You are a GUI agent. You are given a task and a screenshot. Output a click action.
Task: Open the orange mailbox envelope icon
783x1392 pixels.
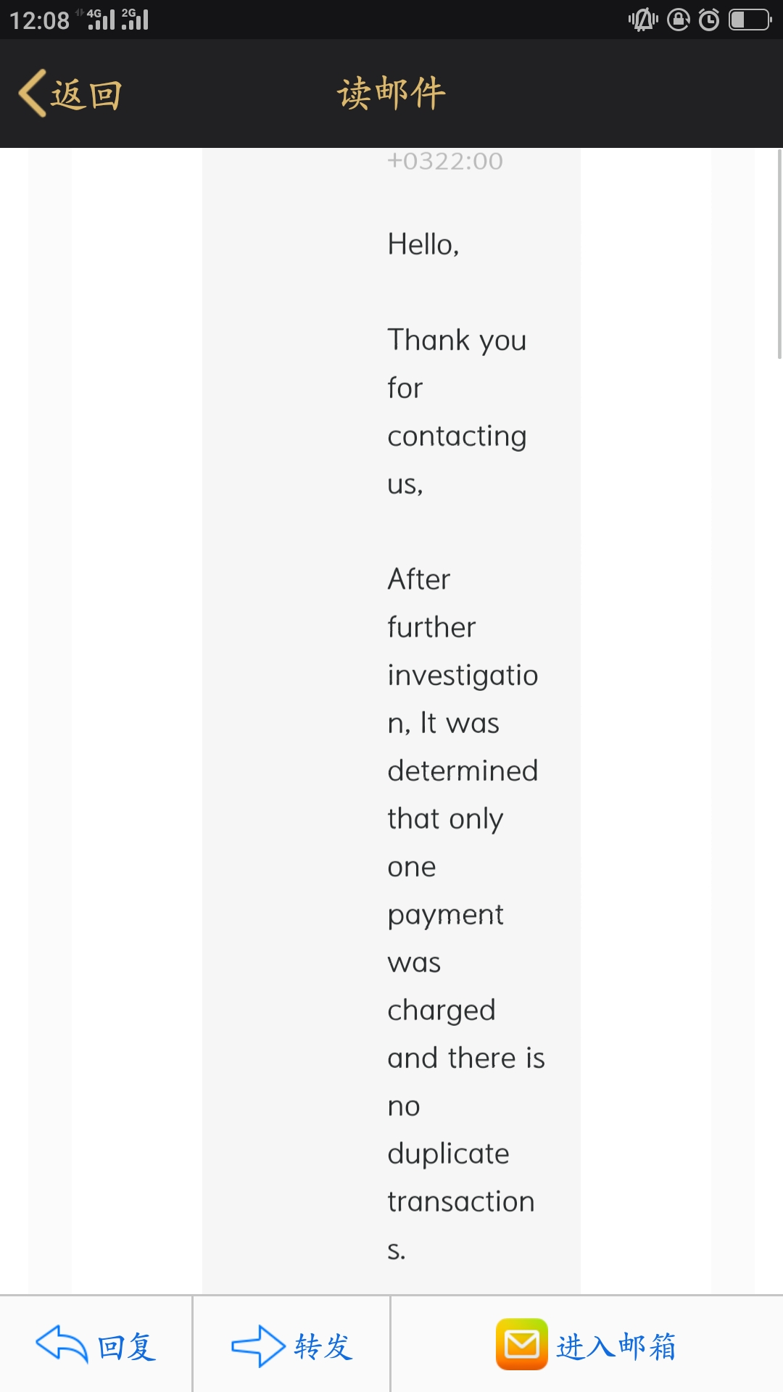click(x=521, y=1344)
